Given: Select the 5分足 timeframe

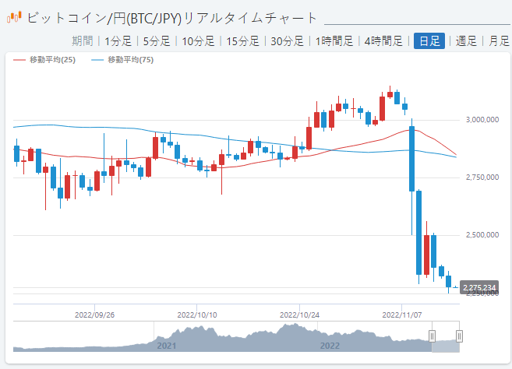Looking at the screenshot, I should [x=157, y=41].
